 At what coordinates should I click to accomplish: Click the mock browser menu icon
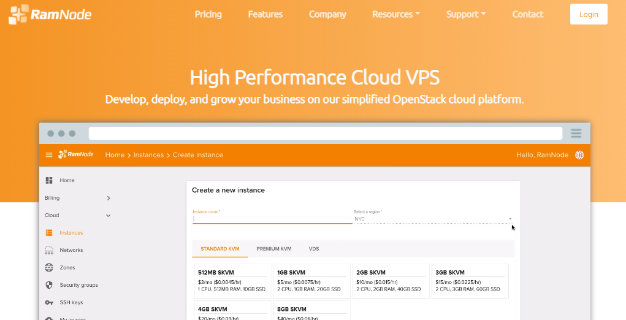point(576,133)
